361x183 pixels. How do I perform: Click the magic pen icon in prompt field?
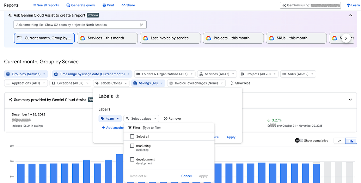click(x=142, y=25)
